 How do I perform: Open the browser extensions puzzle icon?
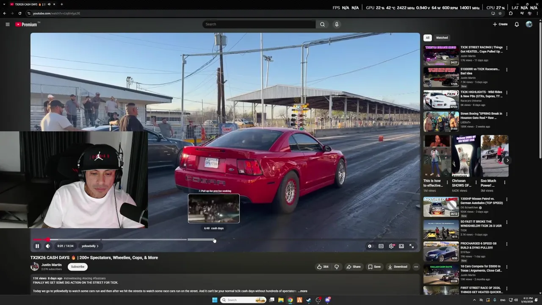pos(510,13)
